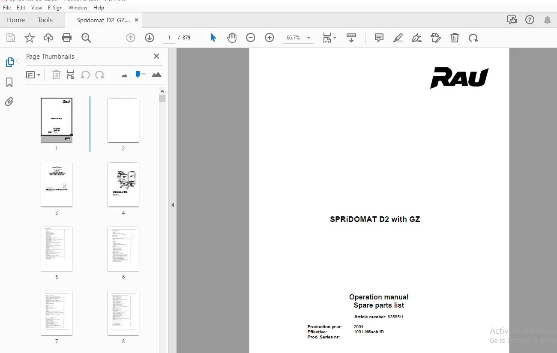
Task: Rotate thumbnail pages counterclockwise
Action: pos(85,75)
